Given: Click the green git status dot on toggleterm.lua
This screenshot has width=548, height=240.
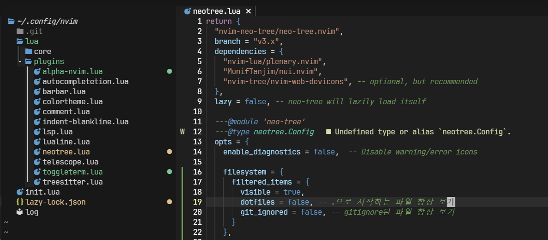Looking at the screenshot, I should [x=169, y=172].
